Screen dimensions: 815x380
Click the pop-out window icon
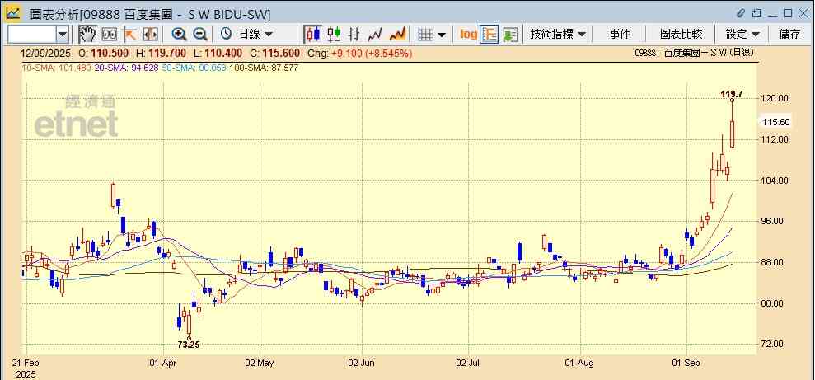pyautogui.click(x=756, y=13)
